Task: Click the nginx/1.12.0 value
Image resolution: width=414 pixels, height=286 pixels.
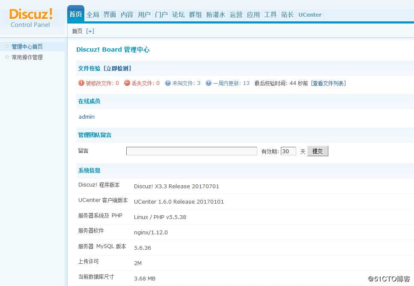Action: pyautogui.click(x=151, y=232)
